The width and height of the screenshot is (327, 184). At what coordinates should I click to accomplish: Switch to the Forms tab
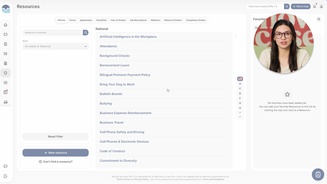[x=72, y=20]
